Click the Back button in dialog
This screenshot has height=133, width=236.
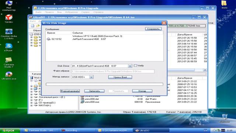click(x=142, y=91)
